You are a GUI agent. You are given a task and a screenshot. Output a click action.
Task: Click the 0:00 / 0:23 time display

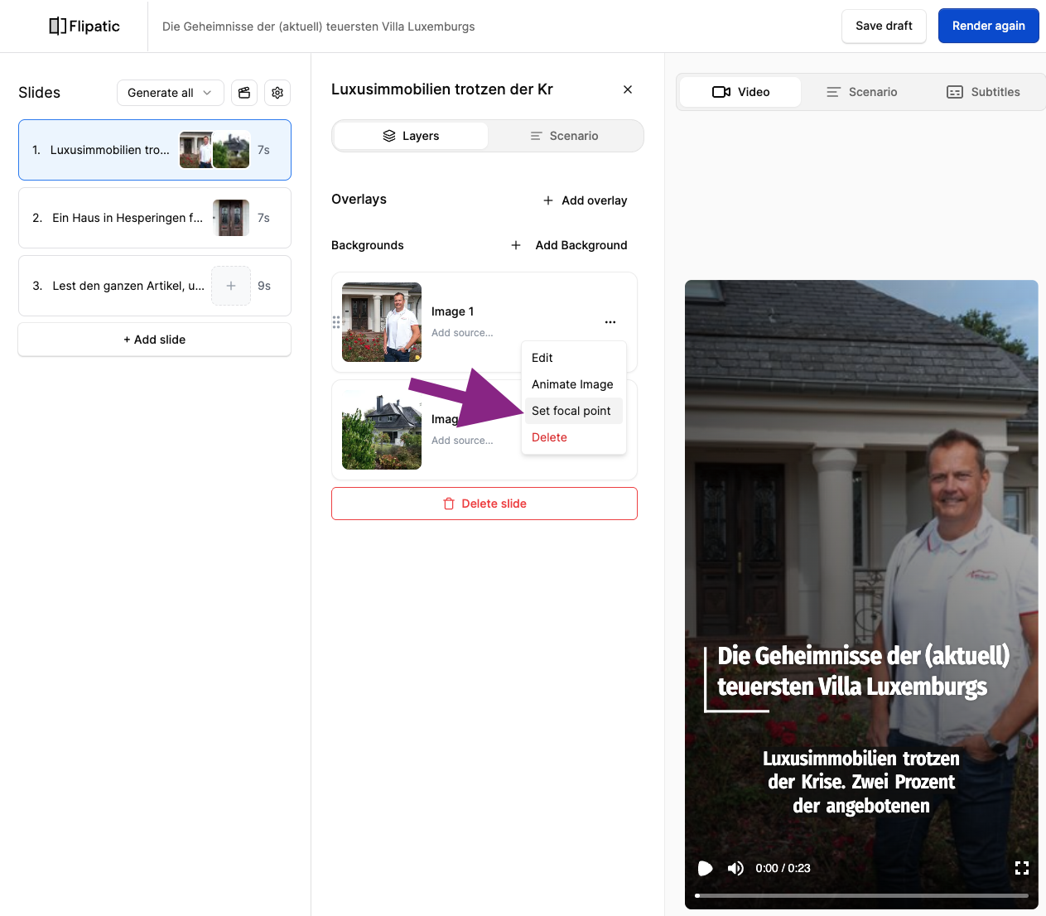[783, 868]
